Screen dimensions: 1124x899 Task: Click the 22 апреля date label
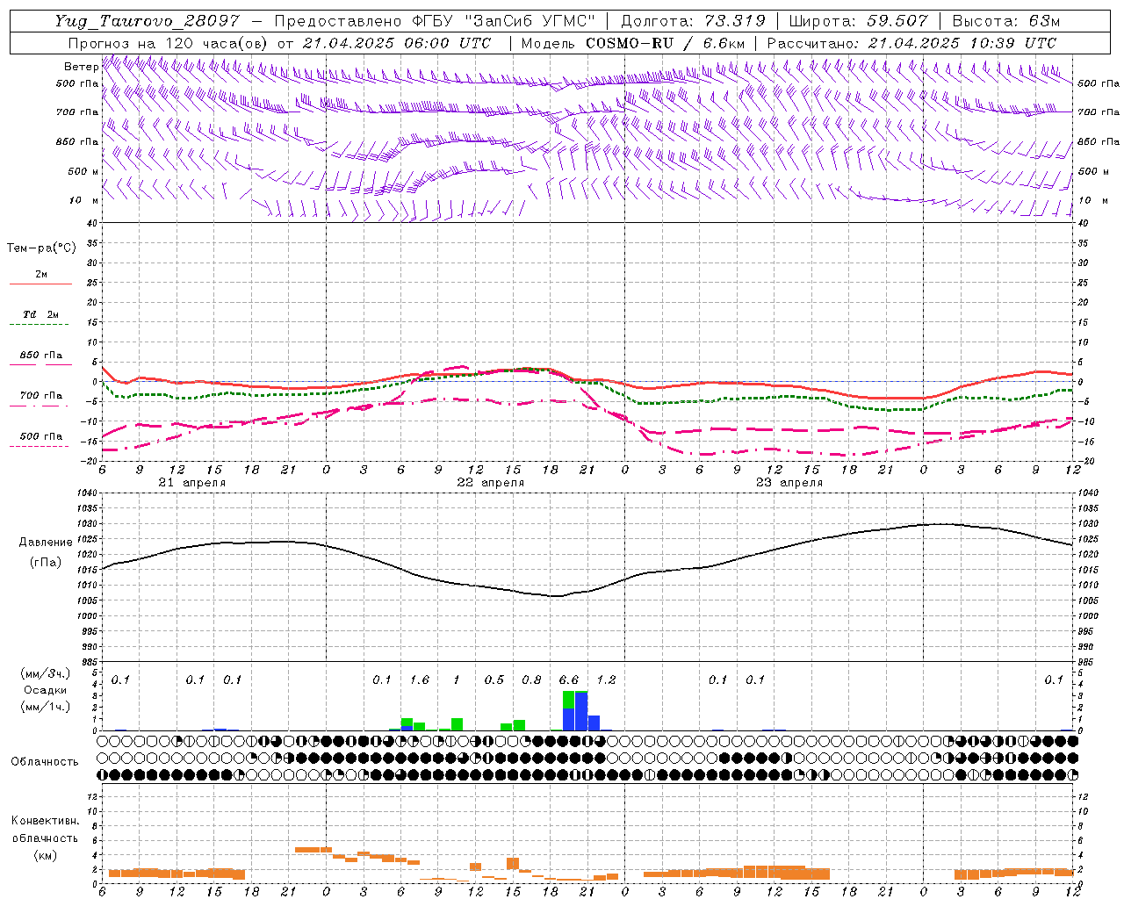point(490,483)
